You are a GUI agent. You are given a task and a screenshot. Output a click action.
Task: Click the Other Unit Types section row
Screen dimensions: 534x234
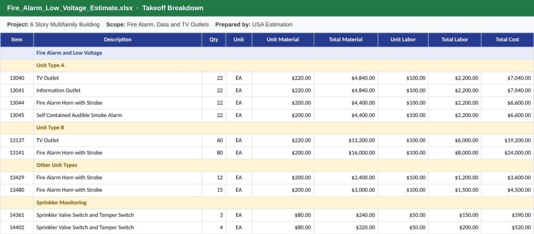(x=267, y=165)
